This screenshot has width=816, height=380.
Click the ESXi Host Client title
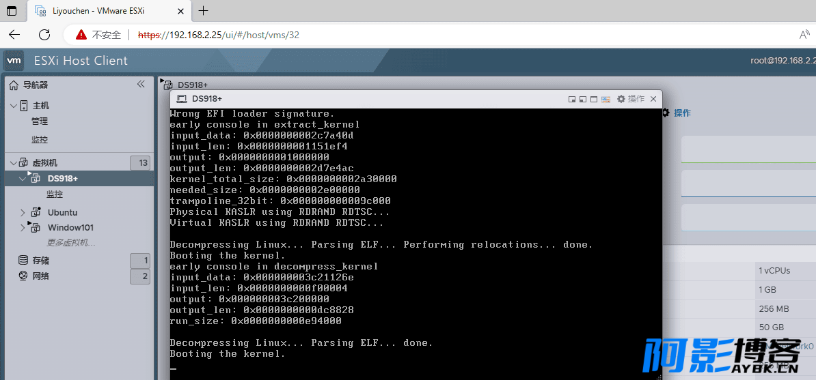[x=81, y=61]
